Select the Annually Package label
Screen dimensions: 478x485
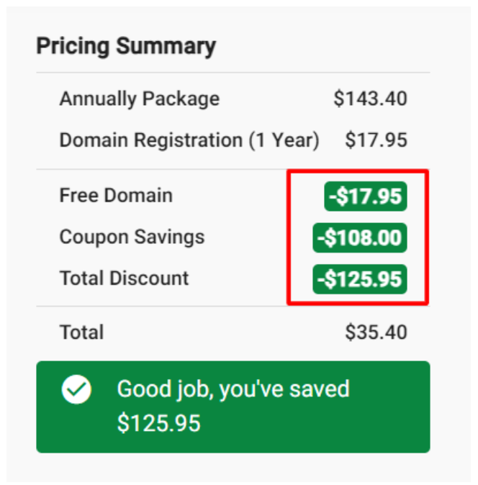pos(140,99)
